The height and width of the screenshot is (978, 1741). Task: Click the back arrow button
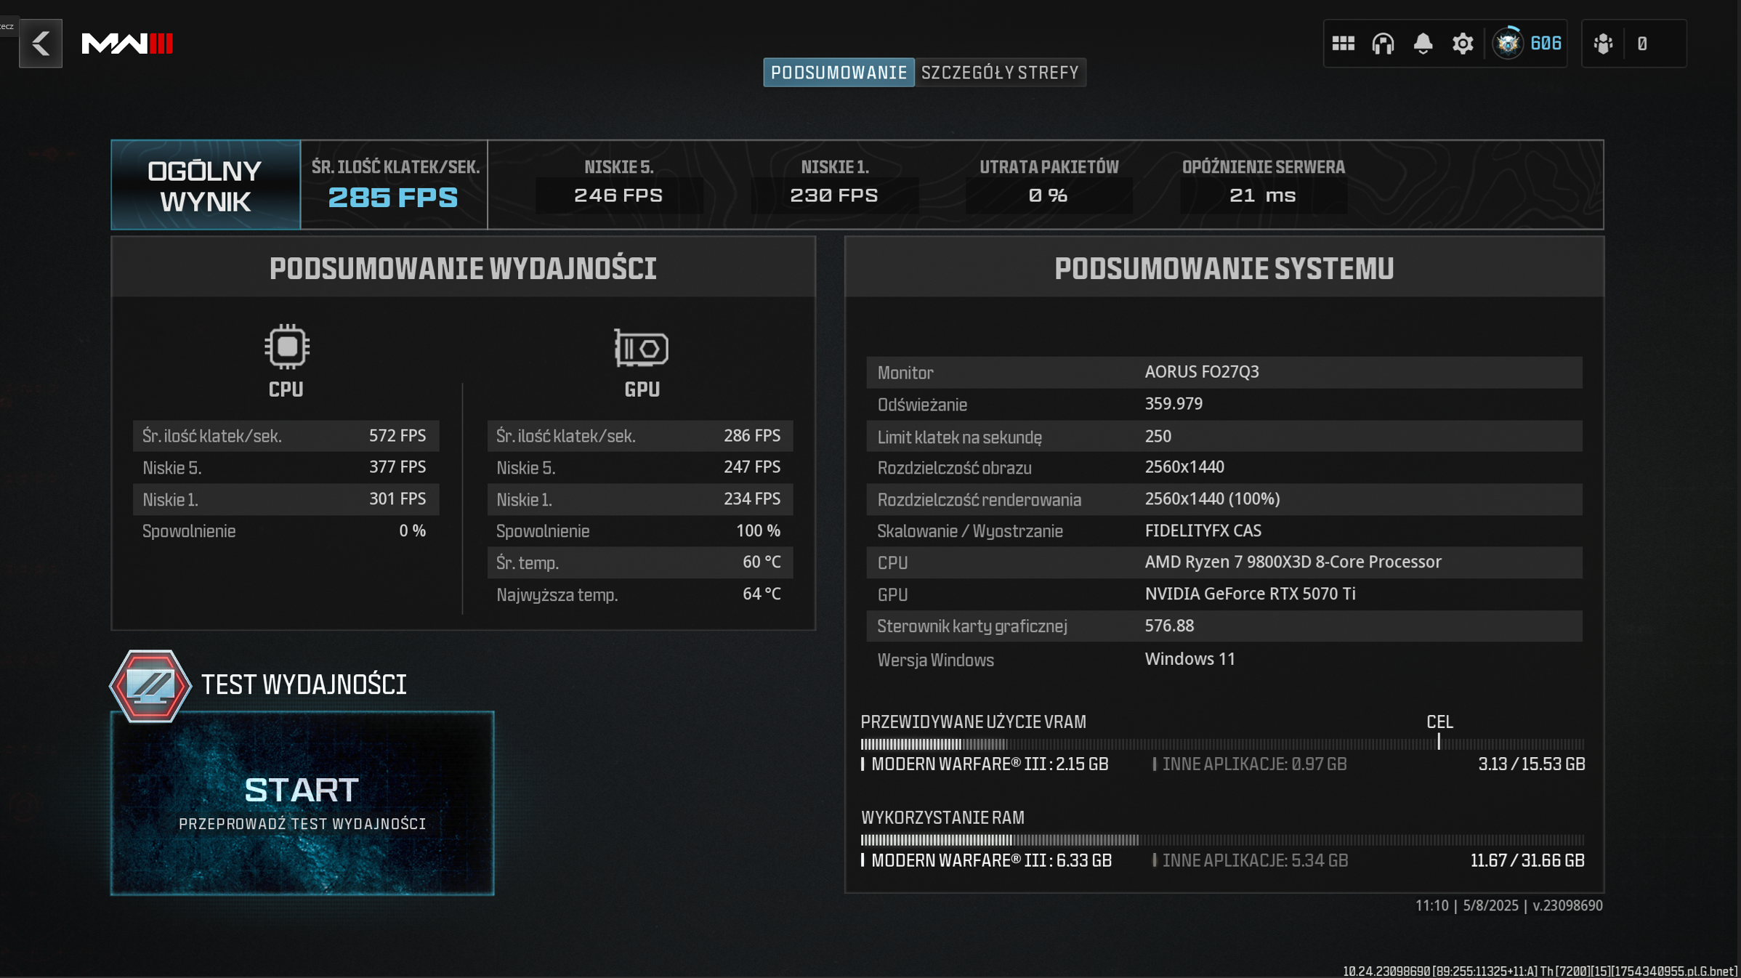coord(41,44)
